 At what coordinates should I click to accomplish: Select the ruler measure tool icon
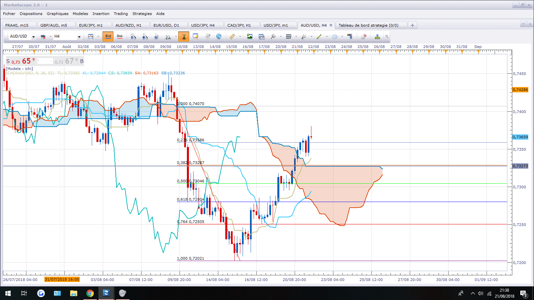coord(232,37)
